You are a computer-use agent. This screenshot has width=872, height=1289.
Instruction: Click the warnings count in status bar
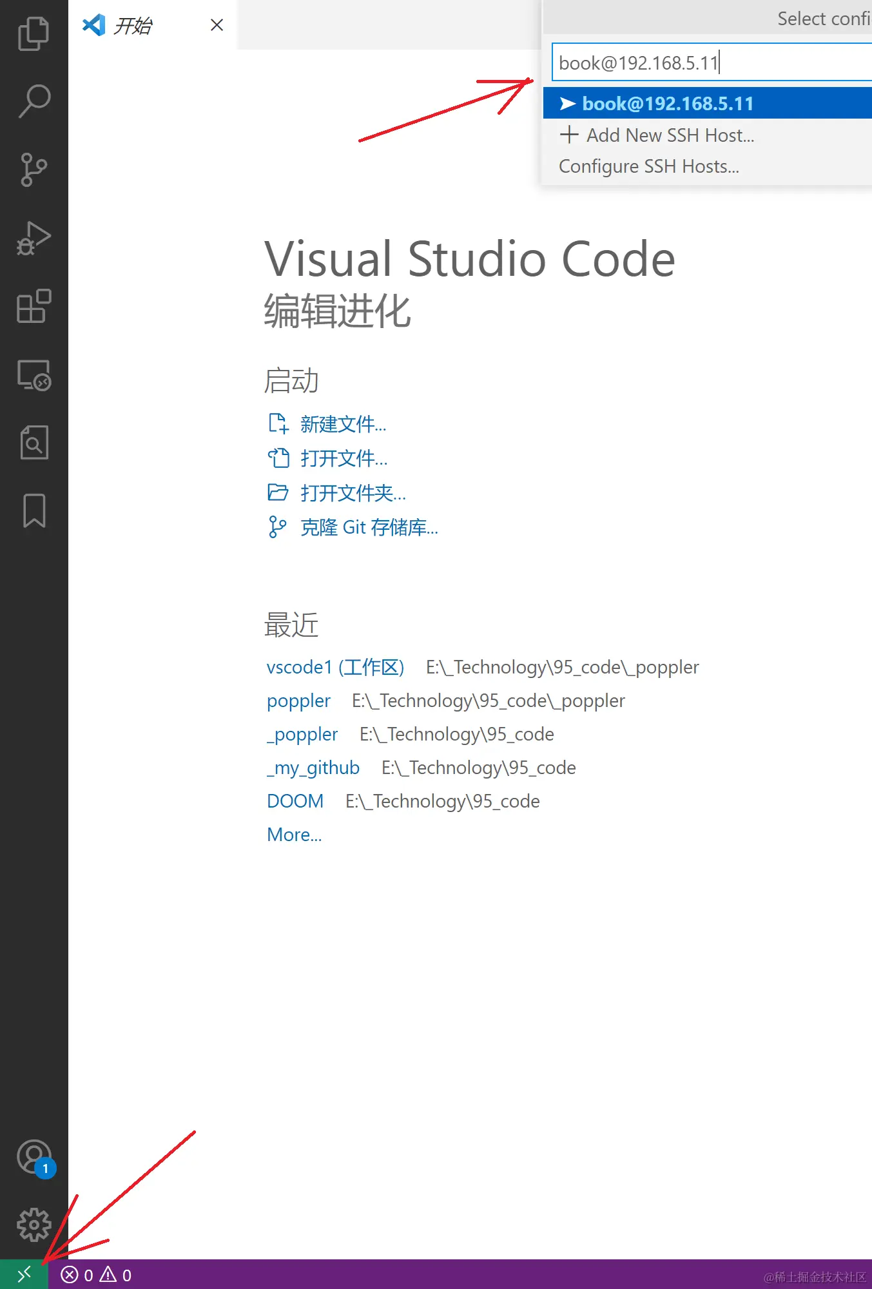tap(116, 1275)
